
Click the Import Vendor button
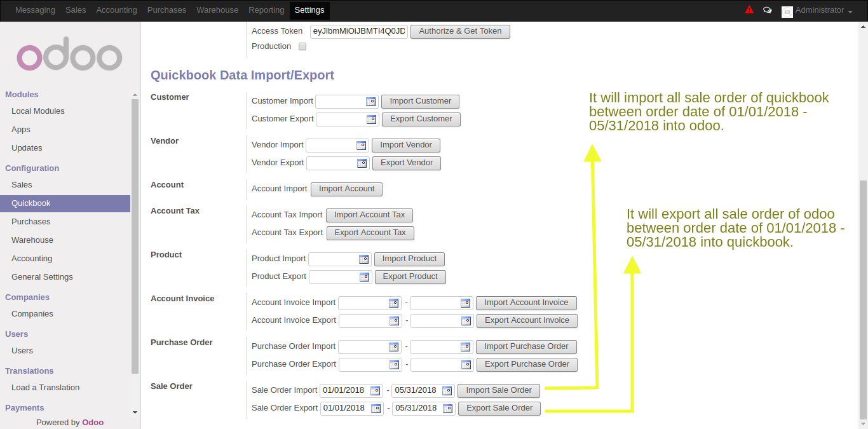pyautogui.click(x=406, y=146)
